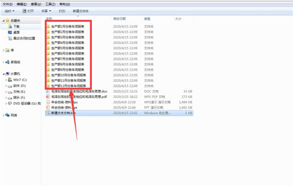The image size is (293, 186).
Task: Select the 生产部12月份各车间报表 folder name
Action: [68, 86]
